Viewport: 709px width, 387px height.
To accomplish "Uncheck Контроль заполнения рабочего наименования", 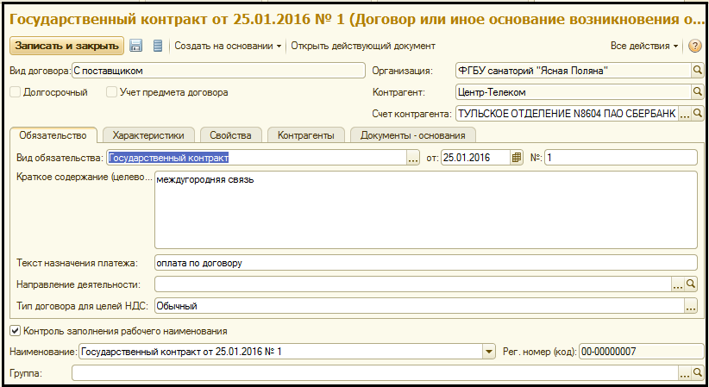I will click(x=16, y=331).
